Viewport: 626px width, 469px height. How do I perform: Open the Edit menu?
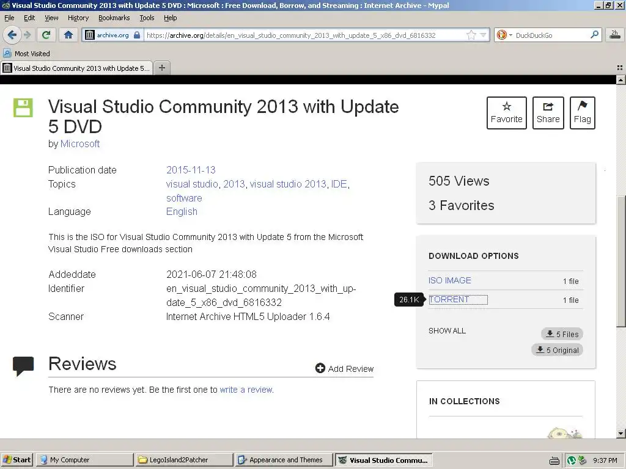point(29,18)
